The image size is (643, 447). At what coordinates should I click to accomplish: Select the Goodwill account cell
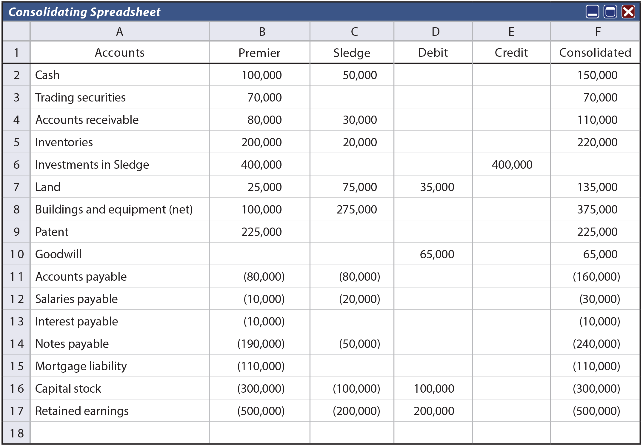(x=119, y=254)
